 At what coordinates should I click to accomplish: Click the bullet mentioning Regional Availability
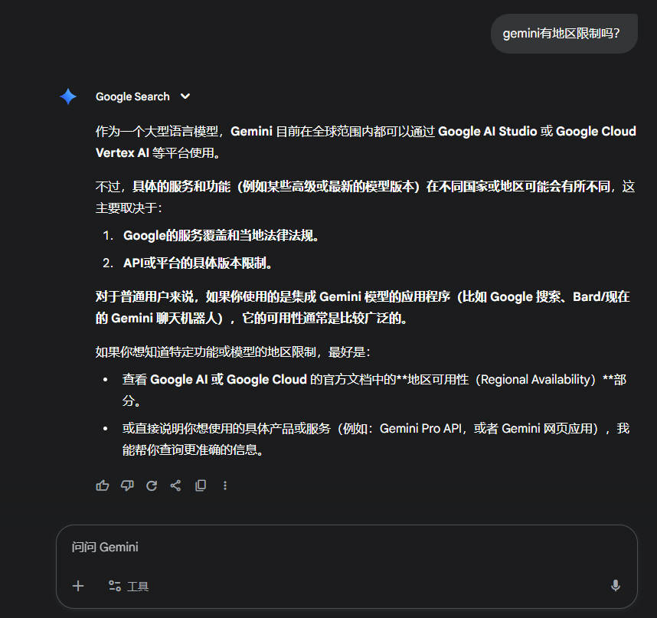coord(374,389)
